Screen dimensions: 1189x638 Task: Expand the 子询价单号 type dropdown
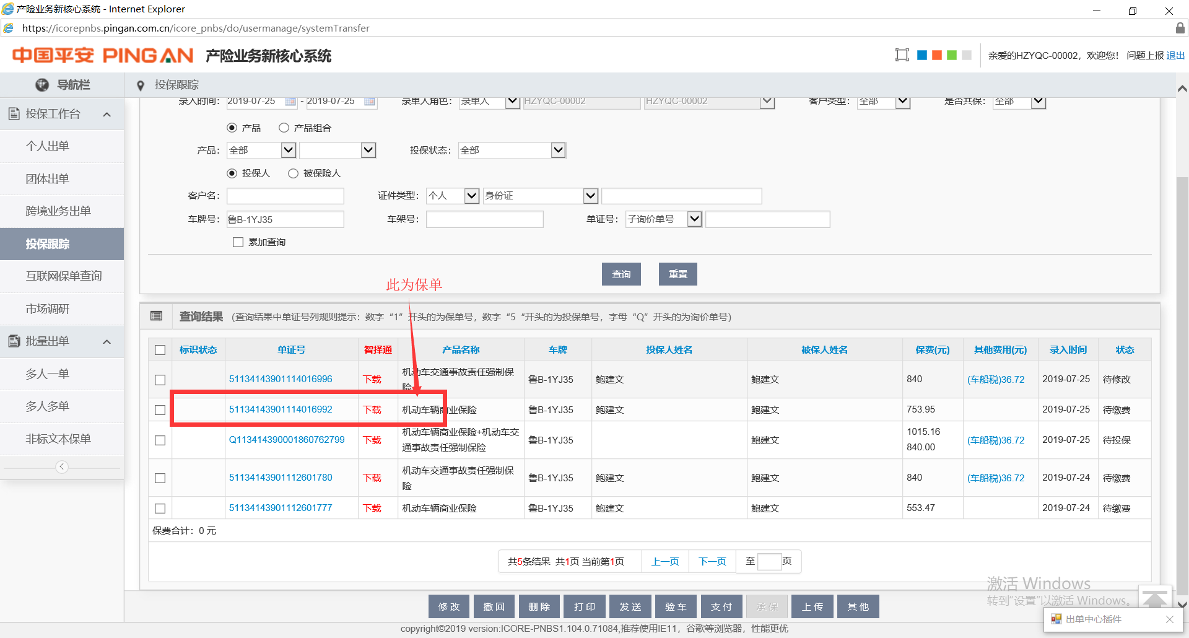click(694, 219)
